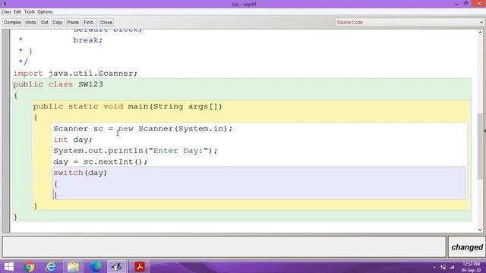Open the Class menu
The image size is (486, 273).
(x=6, y=12)
